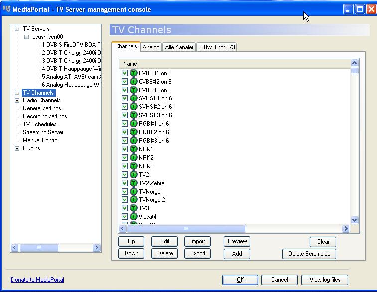This screenshot has width=377, height=292.
Task: Click the green T icon beside RGB#3 on 6
Action: [x=133, y=140]
